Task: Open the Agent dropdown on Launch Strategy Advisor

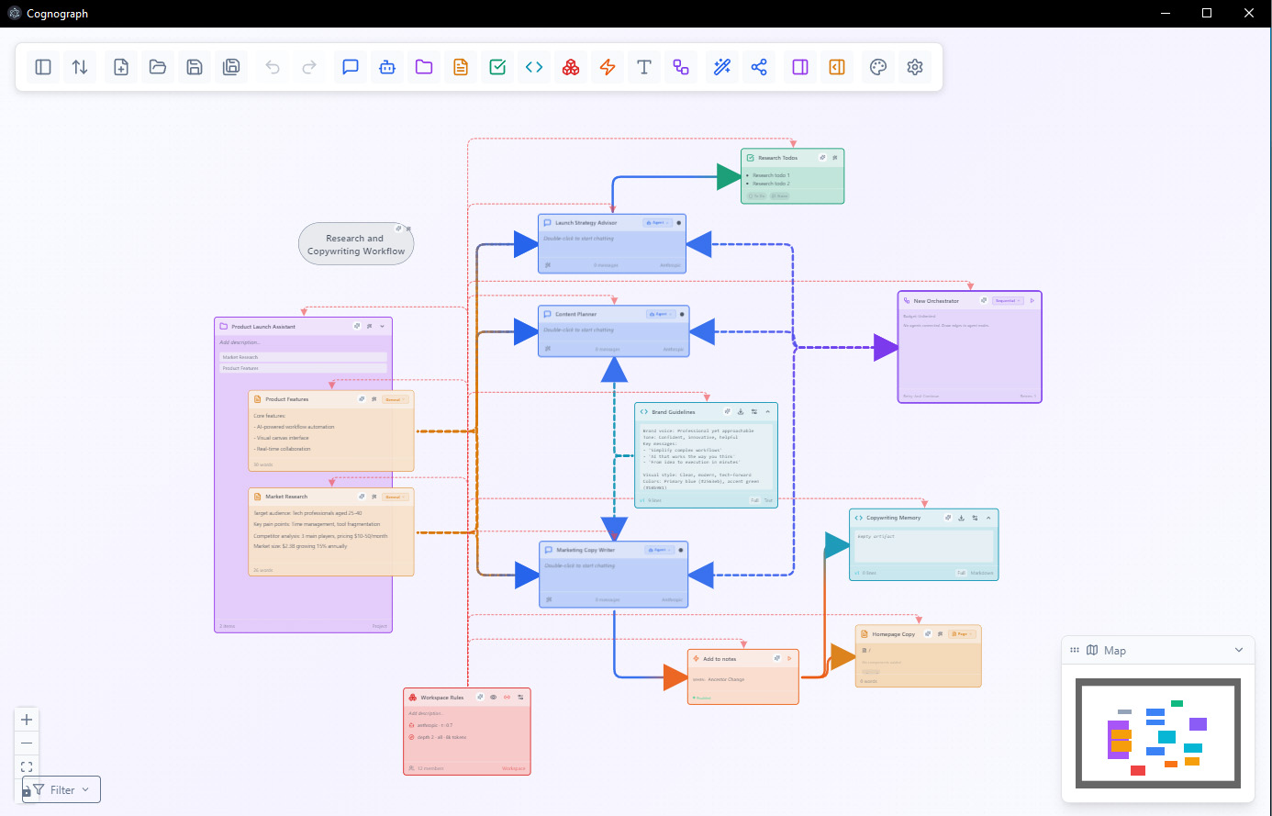Action: (658, 223)
